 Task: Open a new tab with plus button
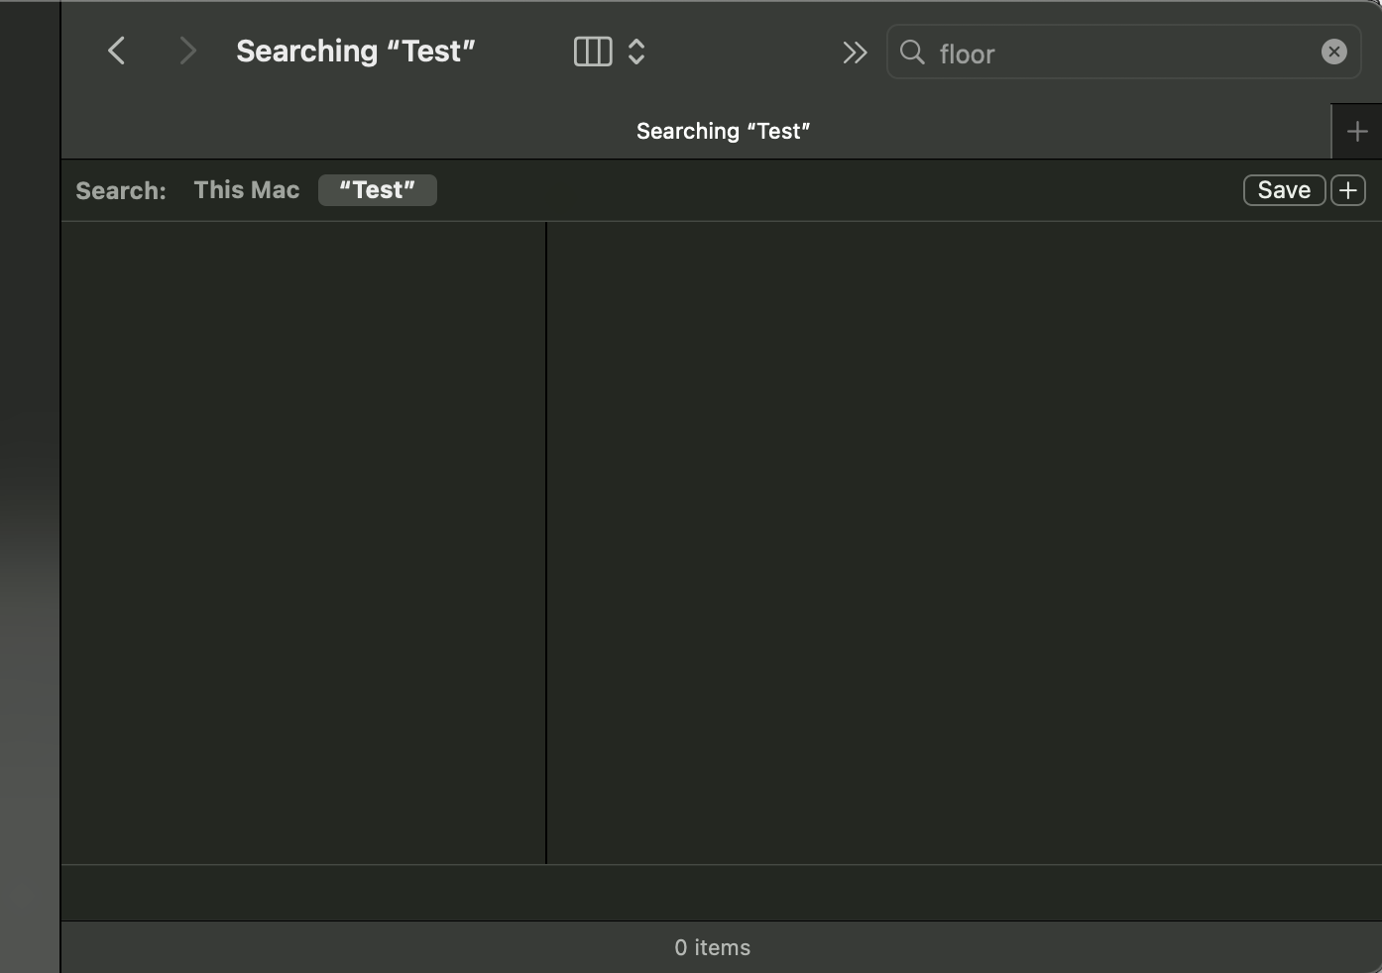tap(1357, 131)
